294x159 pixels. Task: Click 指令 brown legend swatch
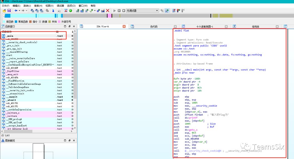click(x=30, y=22)
